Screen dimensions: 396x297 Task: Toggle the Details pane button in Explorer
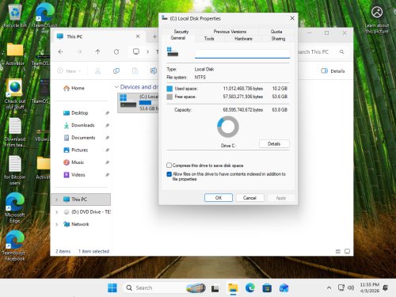[333, 70]
